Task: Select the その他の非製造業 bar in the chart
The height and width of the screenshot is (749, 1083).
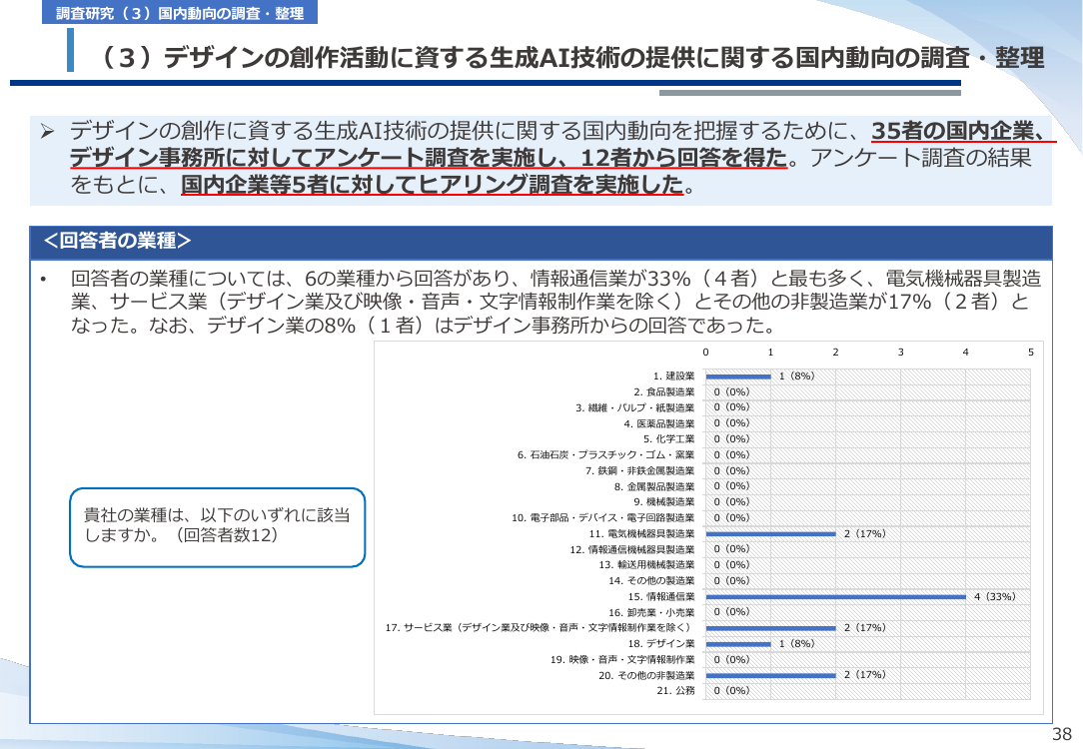Action: [x=771, y=676]
